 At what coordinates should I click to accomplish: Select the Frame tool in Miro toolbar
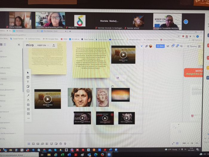pyautogui.click(x=28, y=109)
